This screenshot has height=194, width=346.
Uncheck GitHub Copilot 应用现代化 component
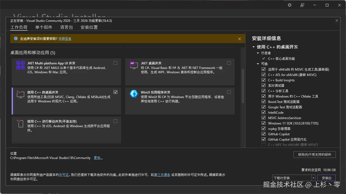tap(264, 139)
